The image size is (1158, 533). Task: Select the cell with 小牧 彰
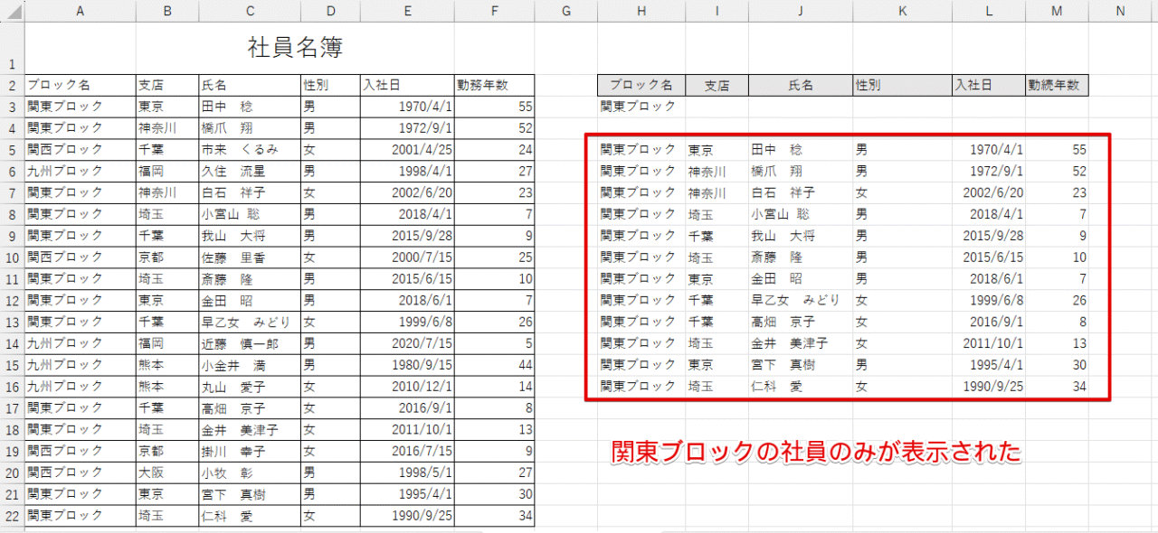(x=250, y=473)
